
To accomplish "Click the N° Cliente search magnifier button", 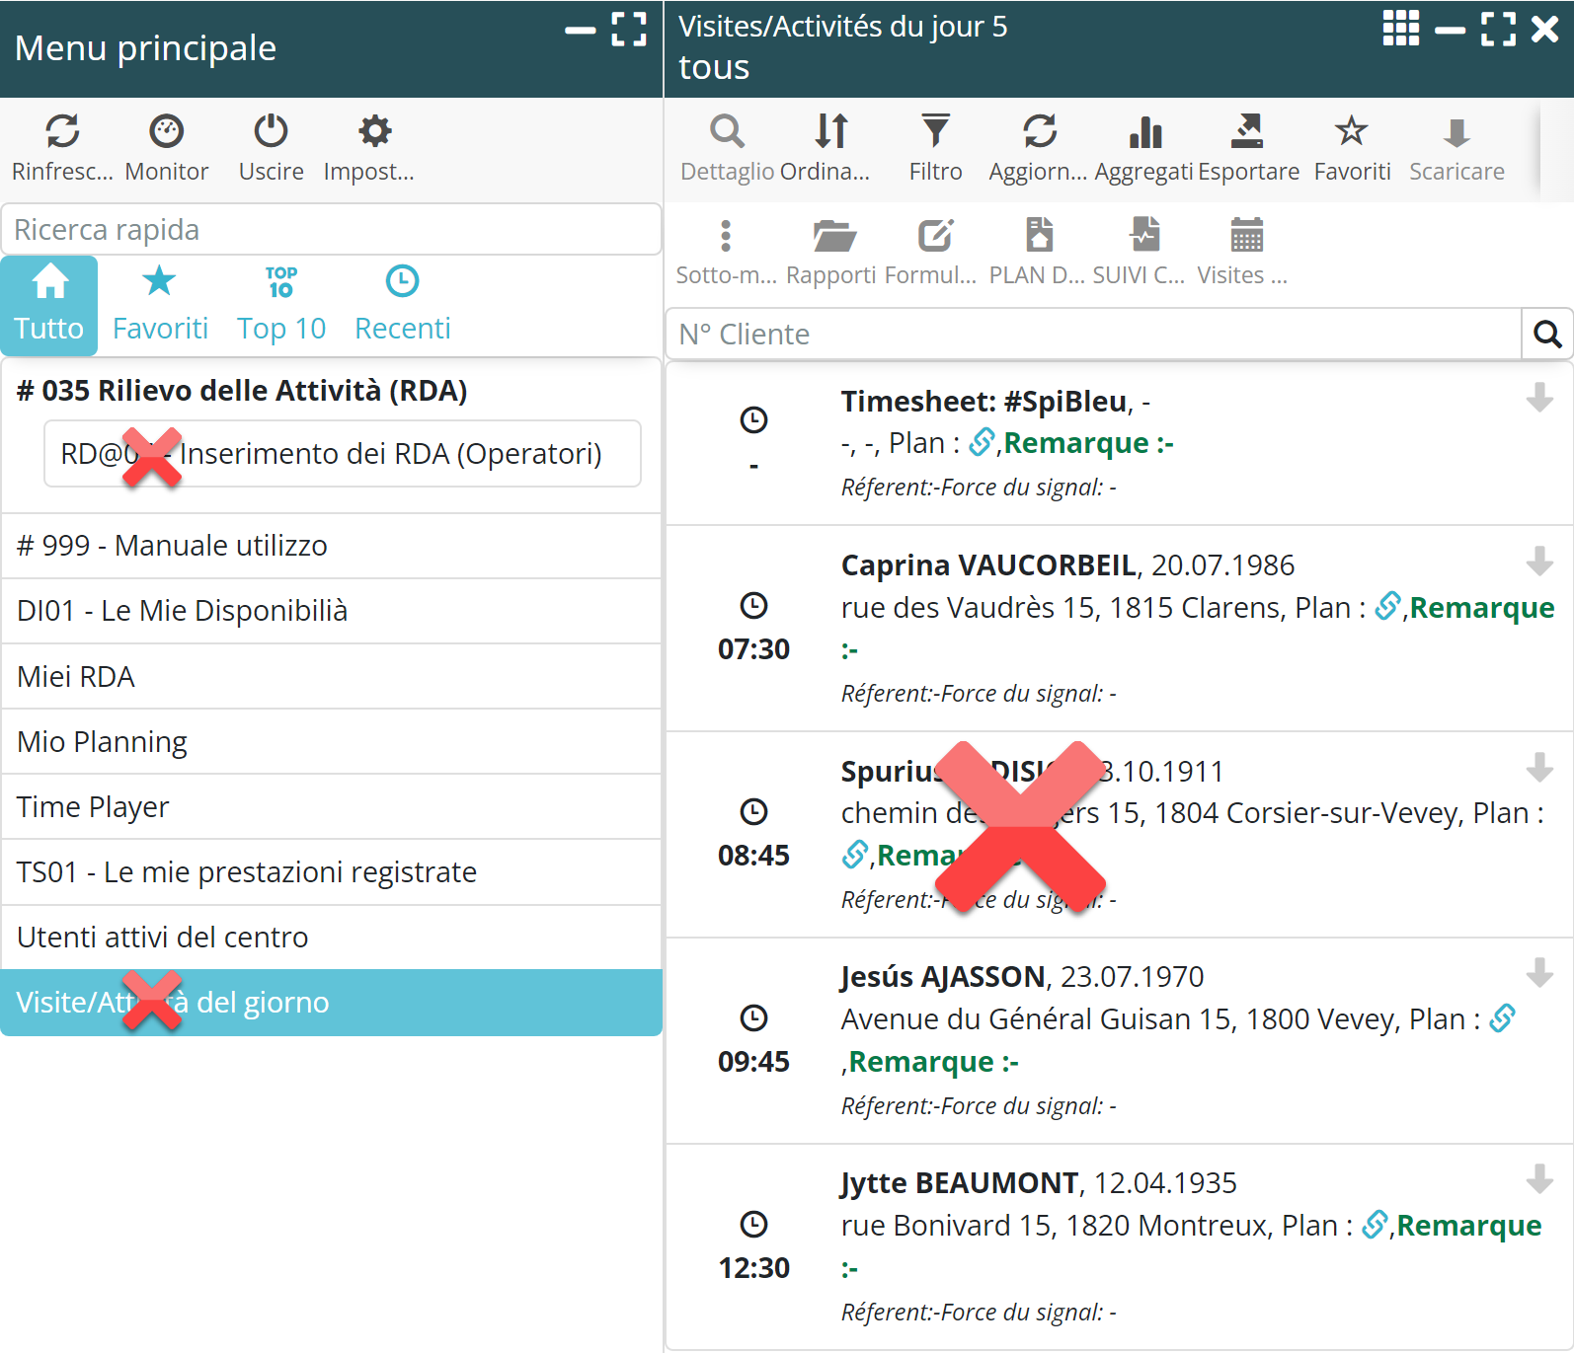I will point(1546,335).
